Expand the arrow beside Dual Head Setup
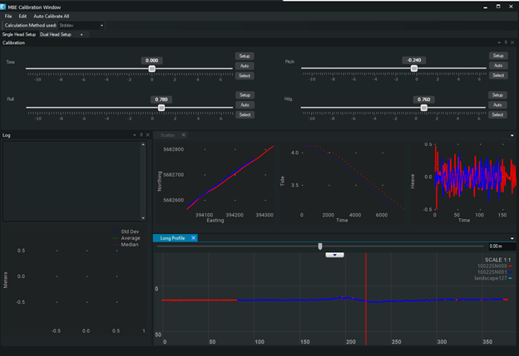Screen dimensions: 519x356 tap(82, 35)
